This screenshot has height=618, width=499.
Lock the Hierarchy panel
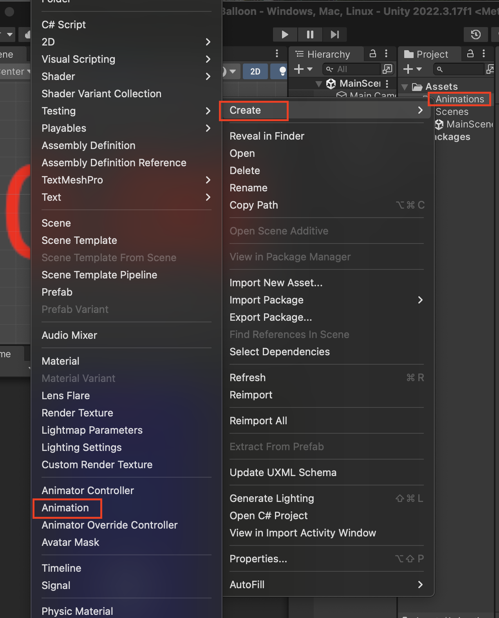click(373, 54)
